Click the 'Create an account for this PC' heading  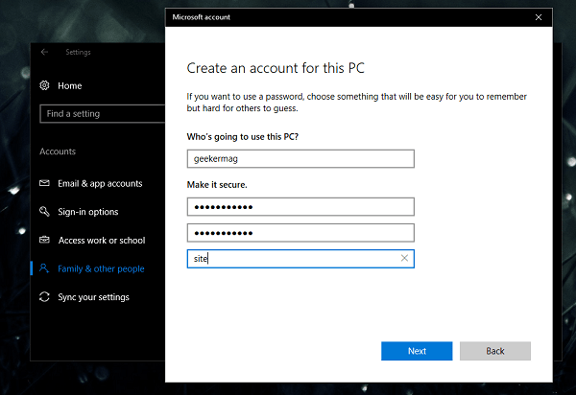(276, 68)
